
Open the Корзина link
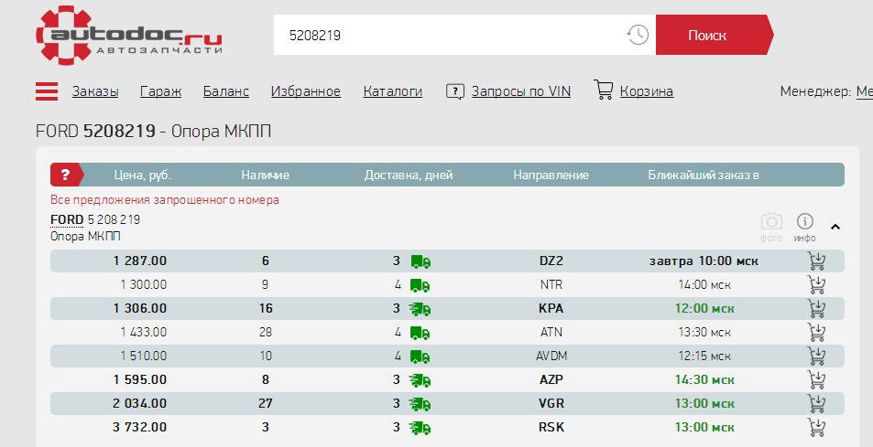click(647, 91)
